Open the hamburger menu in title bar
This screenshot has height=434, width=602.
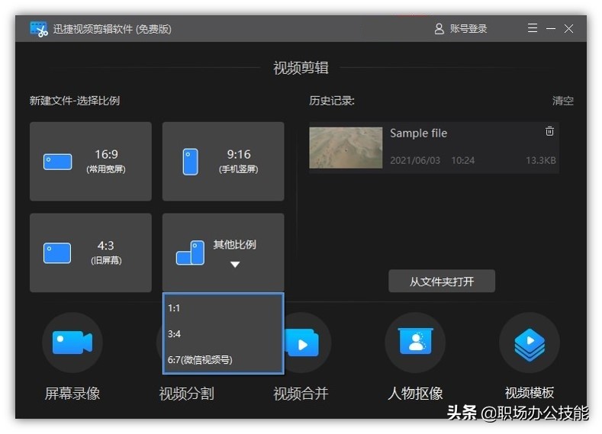click(x=533, y=28)
